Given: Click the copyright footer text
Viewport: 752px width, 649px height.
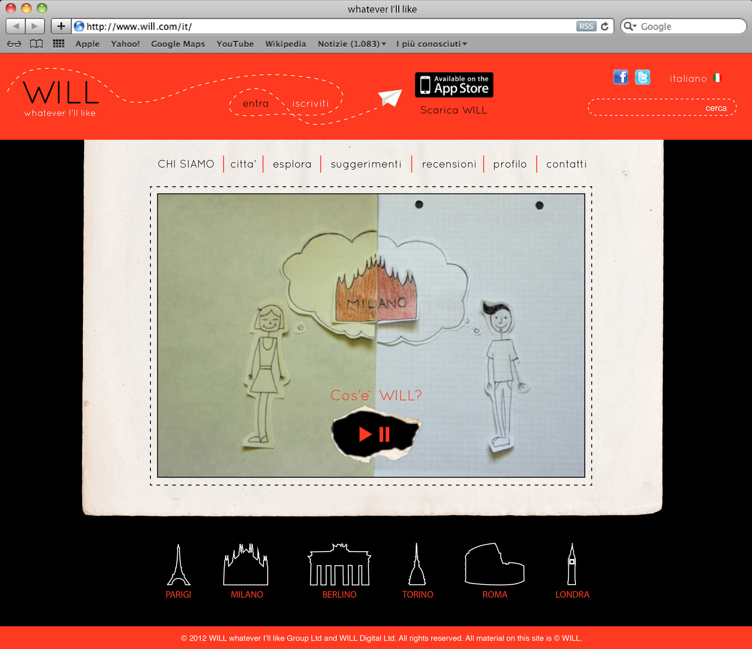Looking at the screenshot, I should [381, 638].
